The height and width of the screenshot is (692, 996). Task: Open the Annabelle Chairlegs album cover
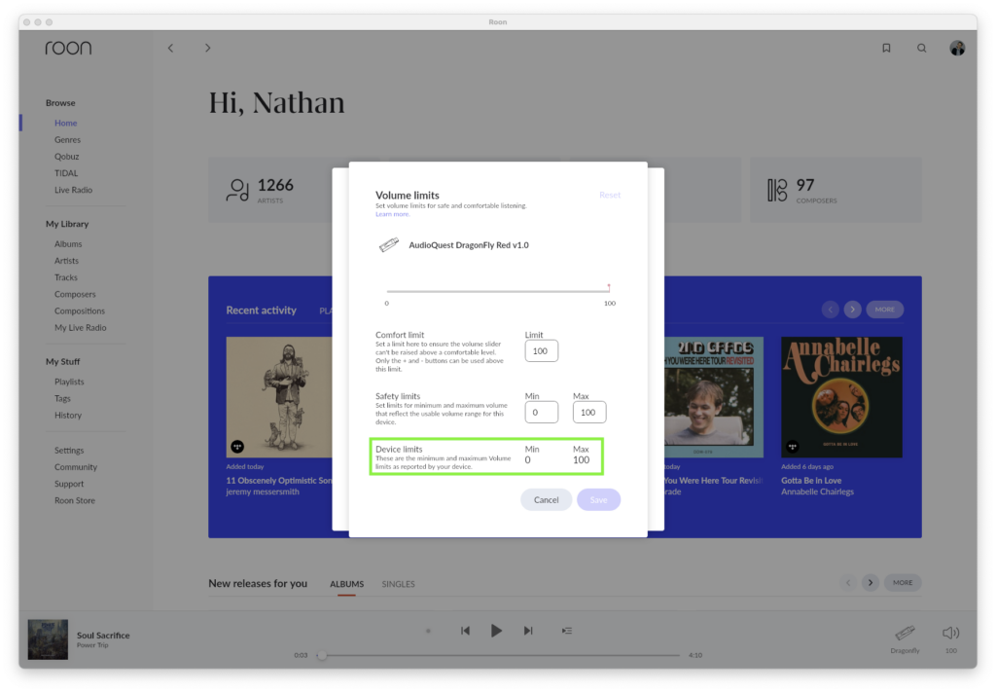[x=841, y=397]
